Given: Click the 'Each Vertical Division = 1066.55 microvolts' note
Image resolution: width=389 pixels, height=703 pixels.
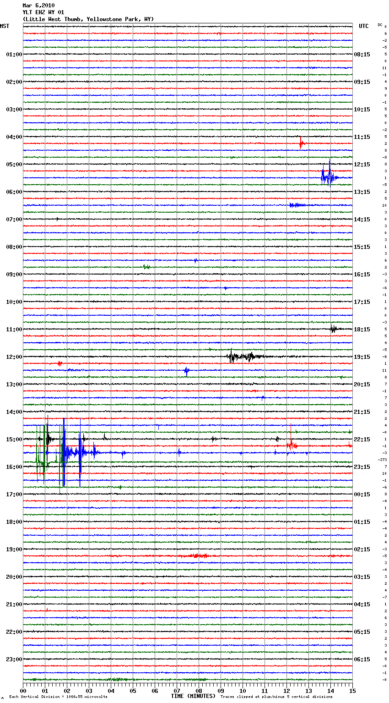Looking at the screenshot, I should pos(58,697).
